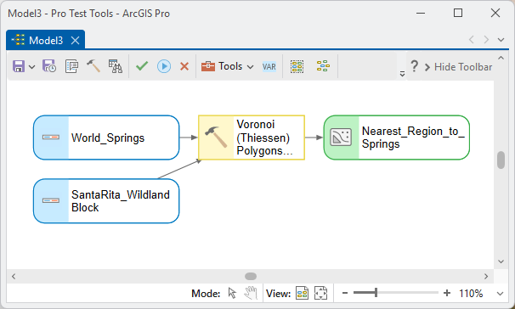Click the horizontal scrollbar thumb

coord(251,276)
